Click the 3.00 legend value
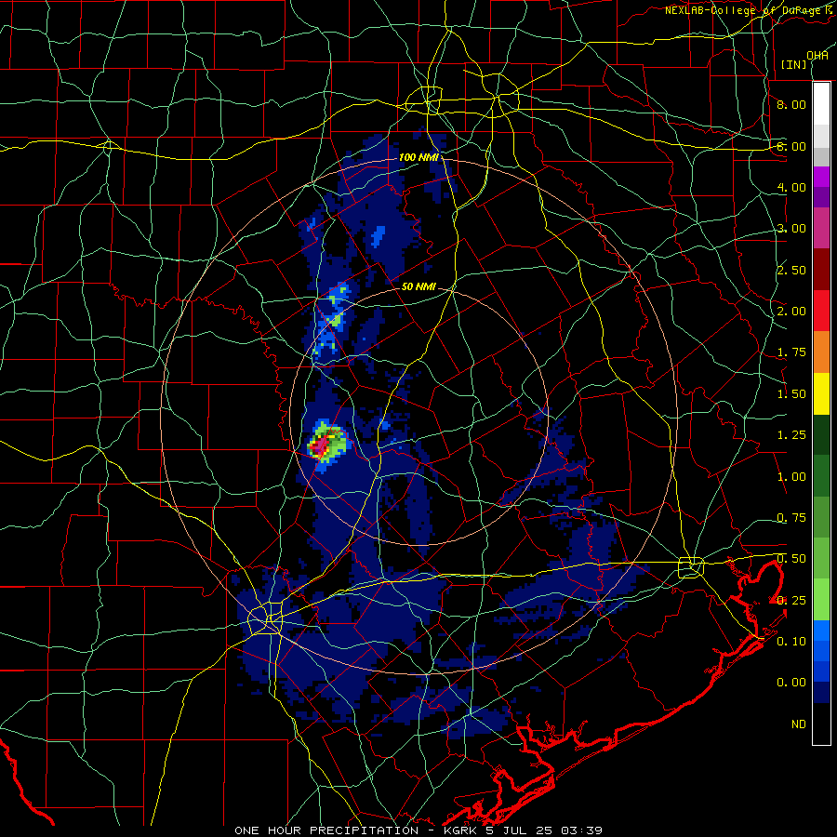 pos(791,229)
